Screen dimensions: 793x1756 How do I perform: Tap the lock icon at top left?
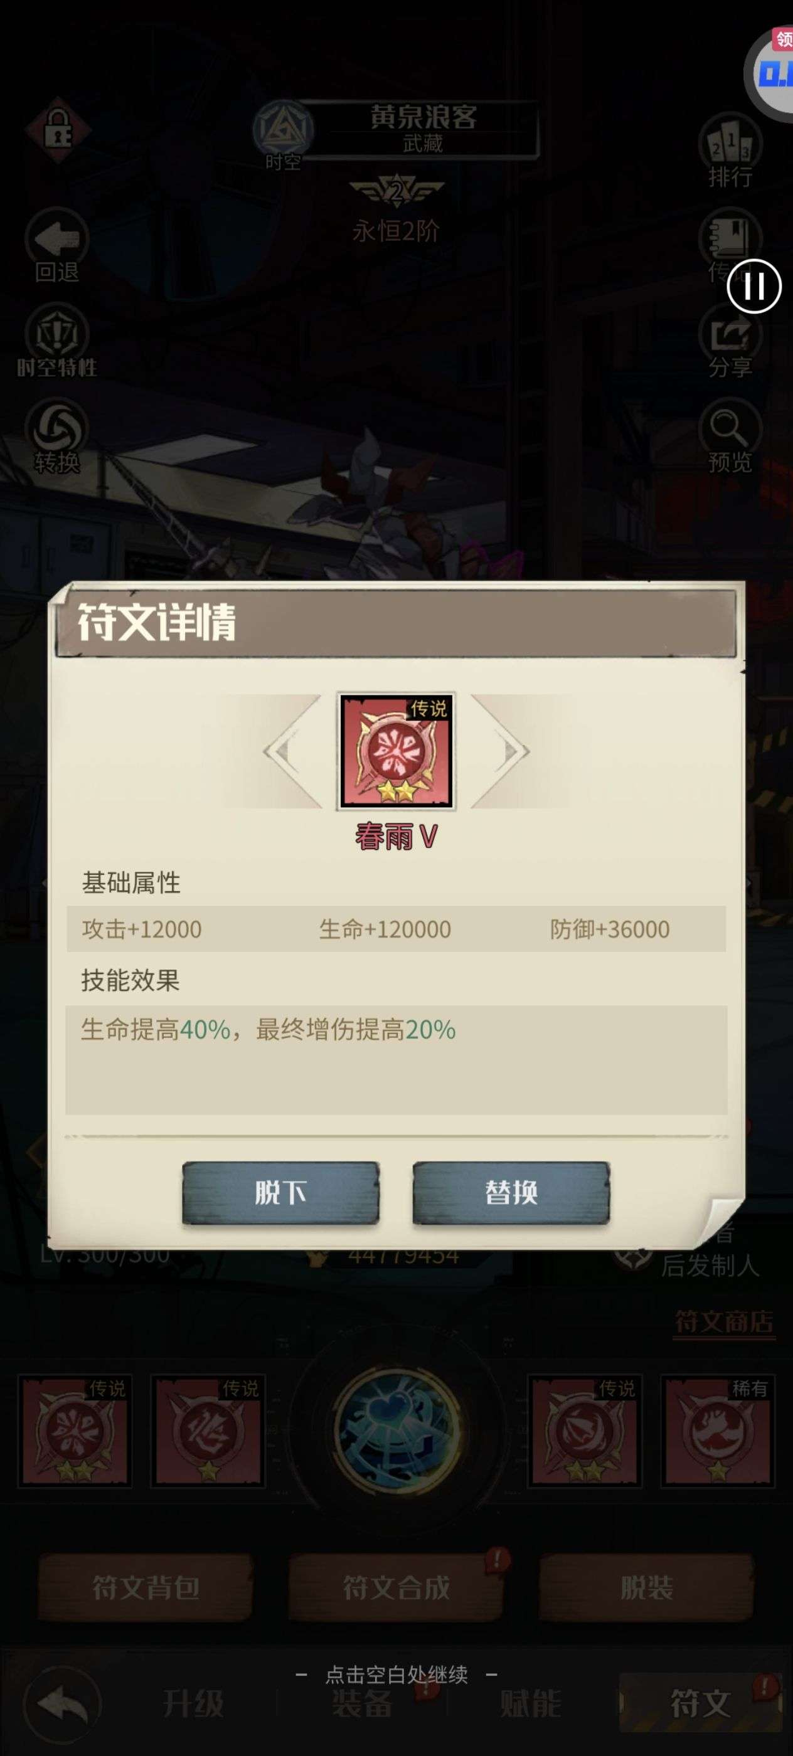[58, 130]
